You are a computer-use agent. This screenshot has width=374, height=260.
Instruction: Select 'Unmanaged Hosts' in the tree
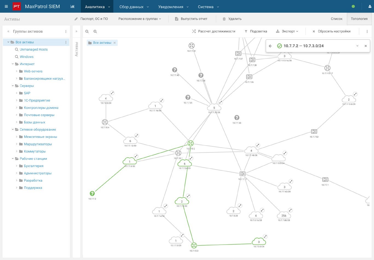click(33, 50)
